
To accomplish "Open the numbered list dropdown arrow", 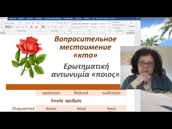I will (50, 23).
